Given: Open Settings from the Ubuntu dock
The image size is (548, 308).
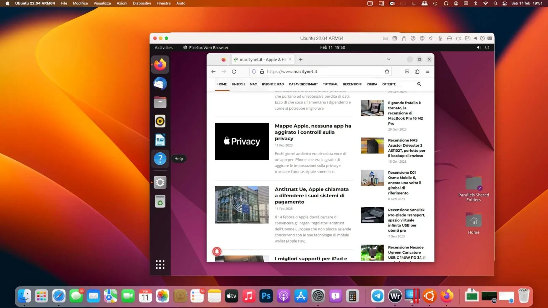Looking at the screenshot, I should point(160,182).
